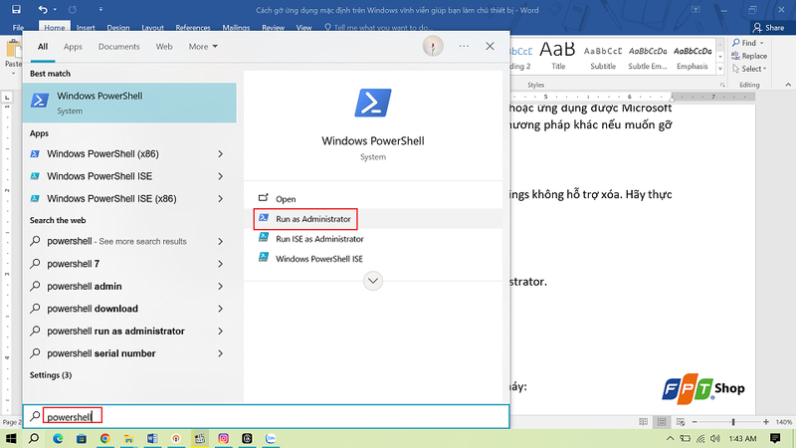Screen dimensions: 796x448
Task: Open Google Chrome from taskbar
Action: [105, 438]
